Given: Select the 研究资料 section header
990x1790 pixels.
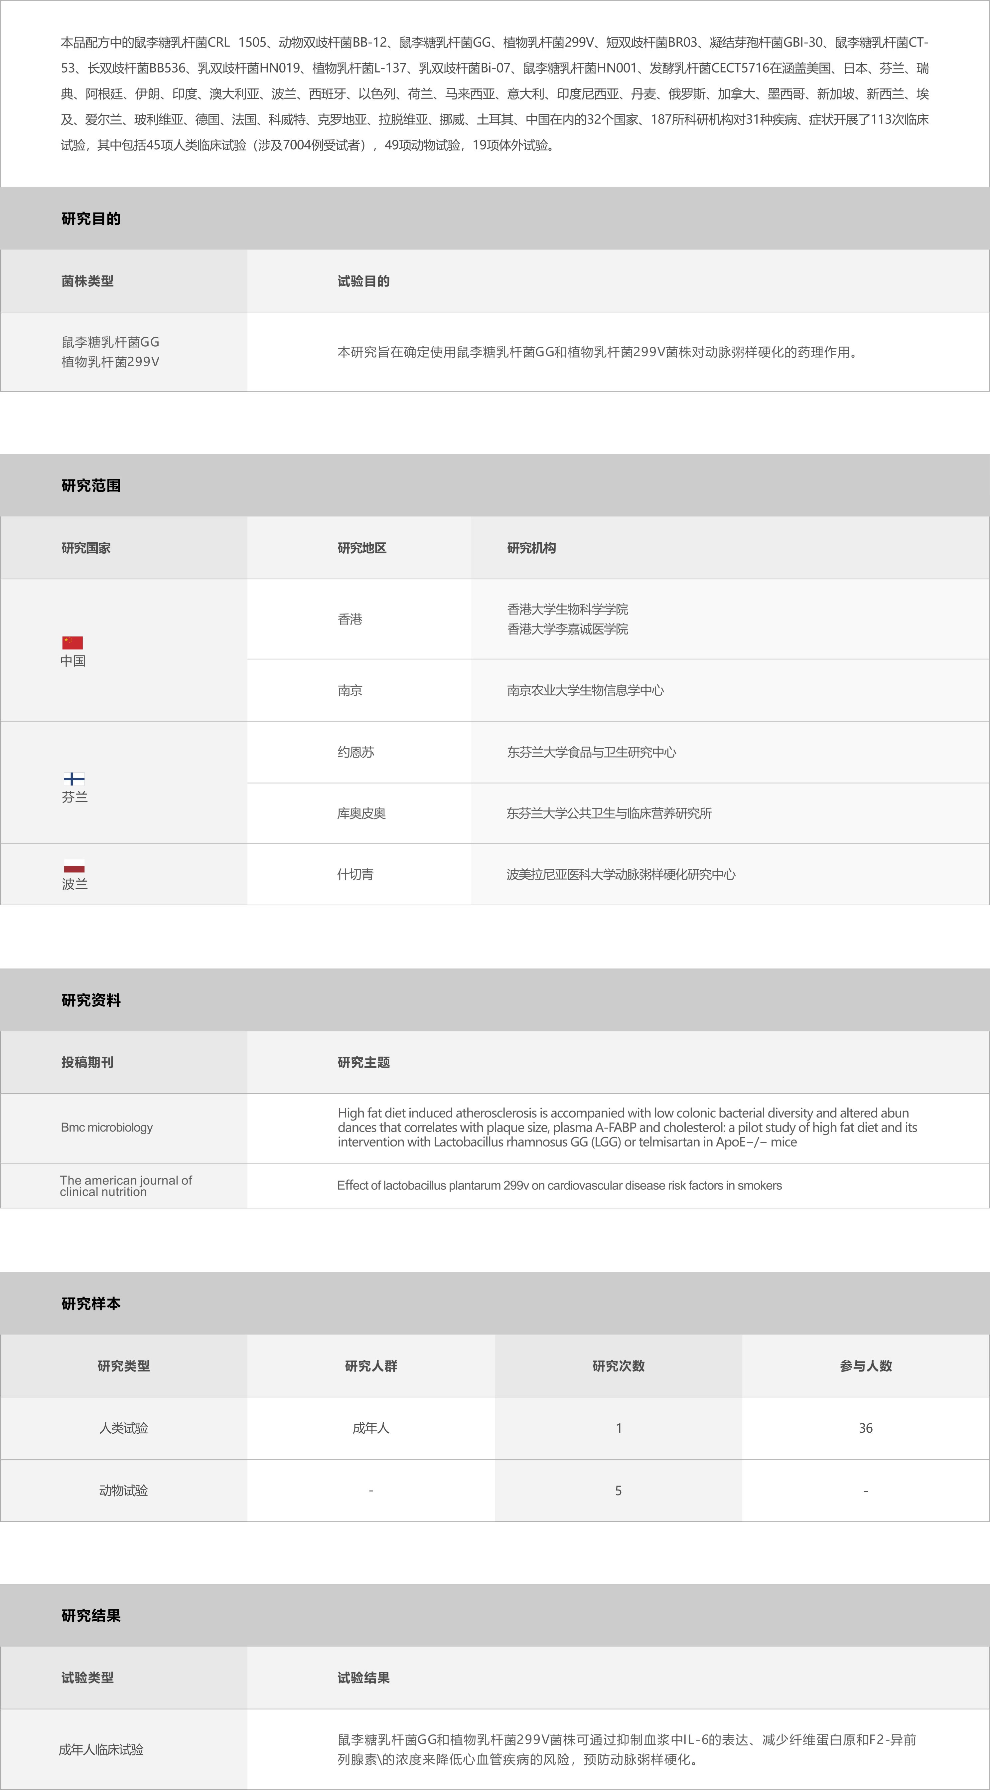Looking at the screenshot, I should coord(495,1000).
